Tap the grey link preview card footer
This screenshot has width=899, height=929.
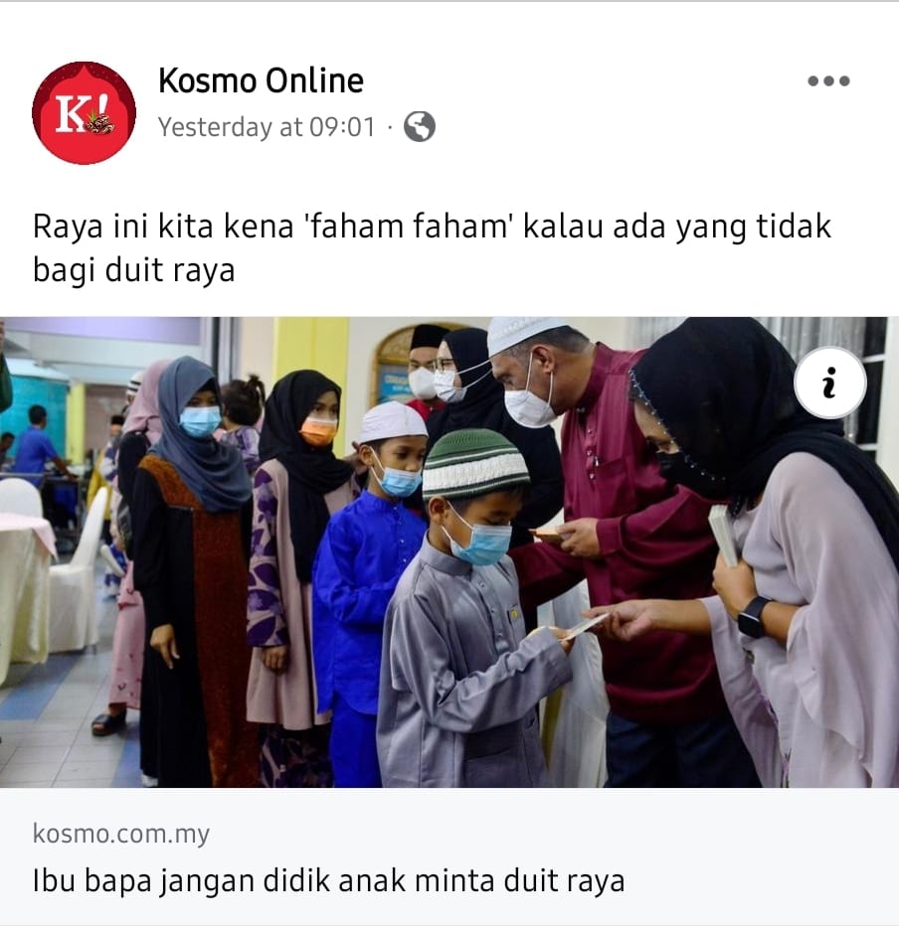click(449, 856)
